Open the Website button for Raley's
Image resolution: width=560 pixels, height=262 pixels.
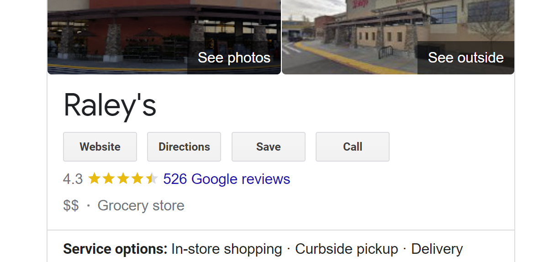[100, 147]
